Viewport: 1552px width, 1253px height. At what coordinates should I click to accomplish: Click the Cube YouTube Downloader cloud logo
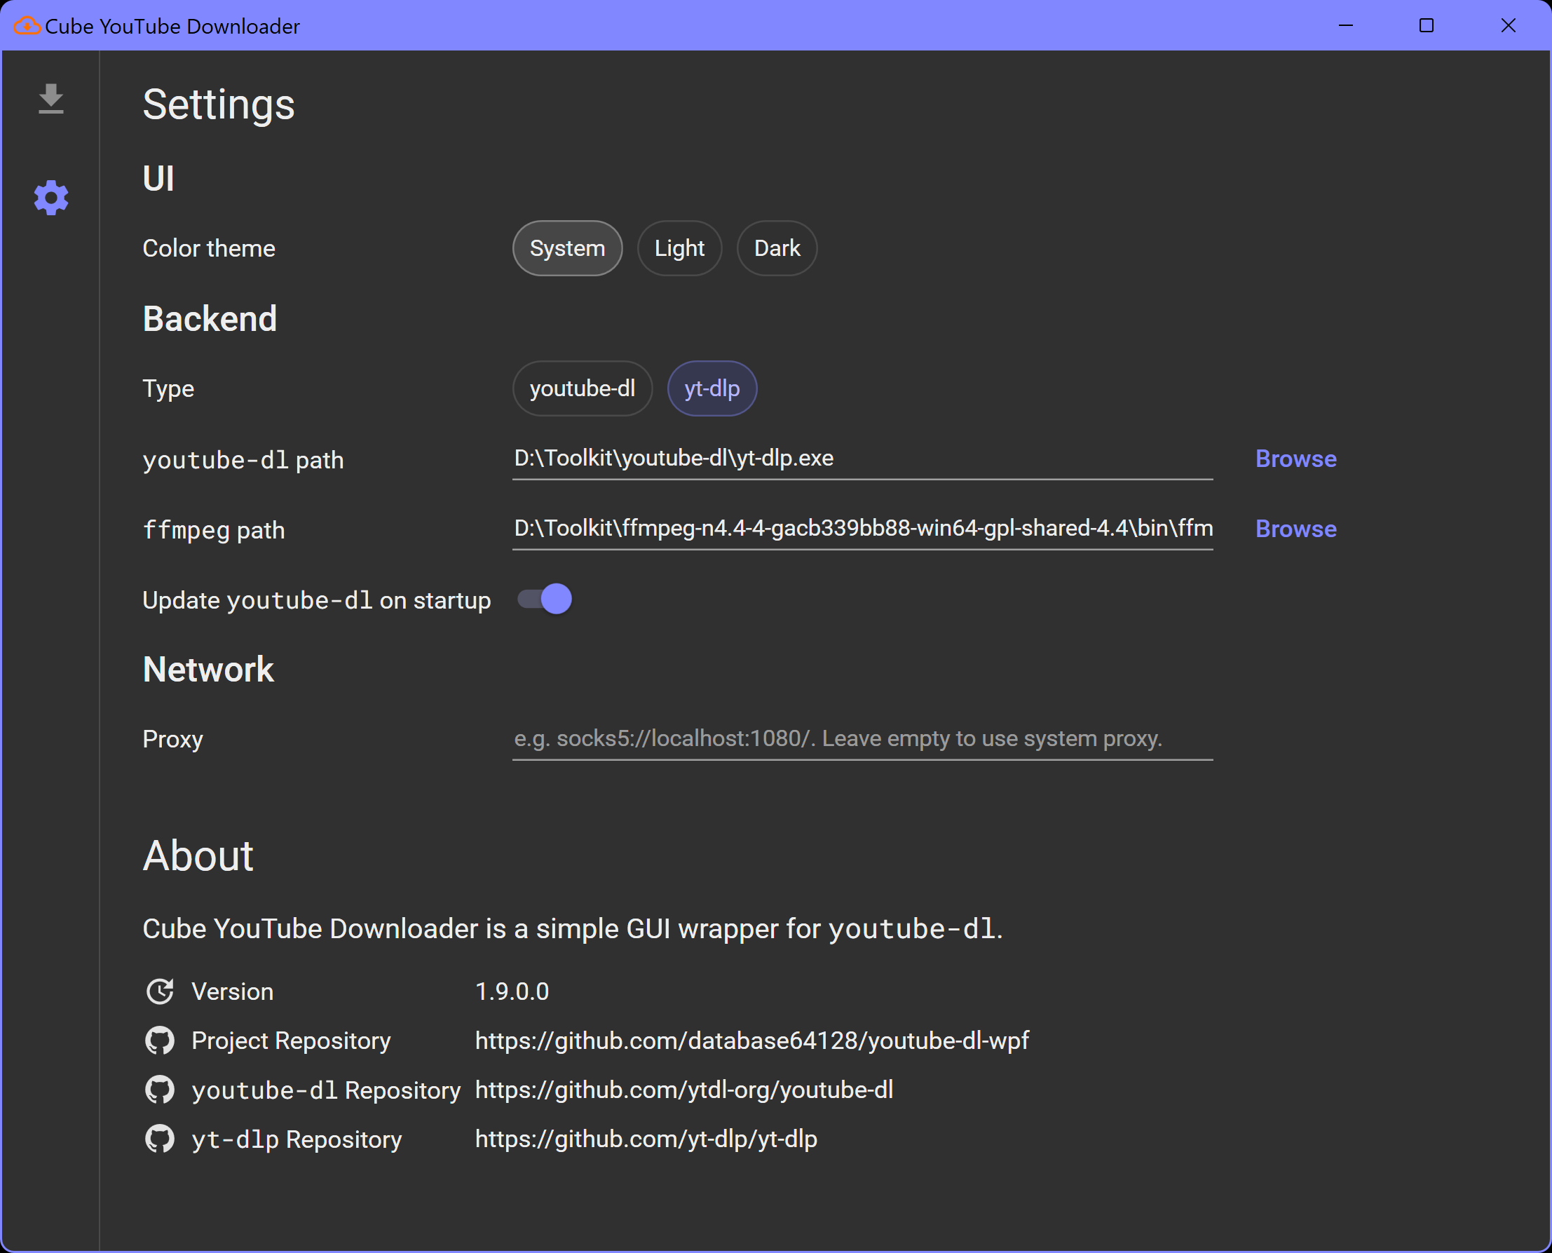(27, 26)
